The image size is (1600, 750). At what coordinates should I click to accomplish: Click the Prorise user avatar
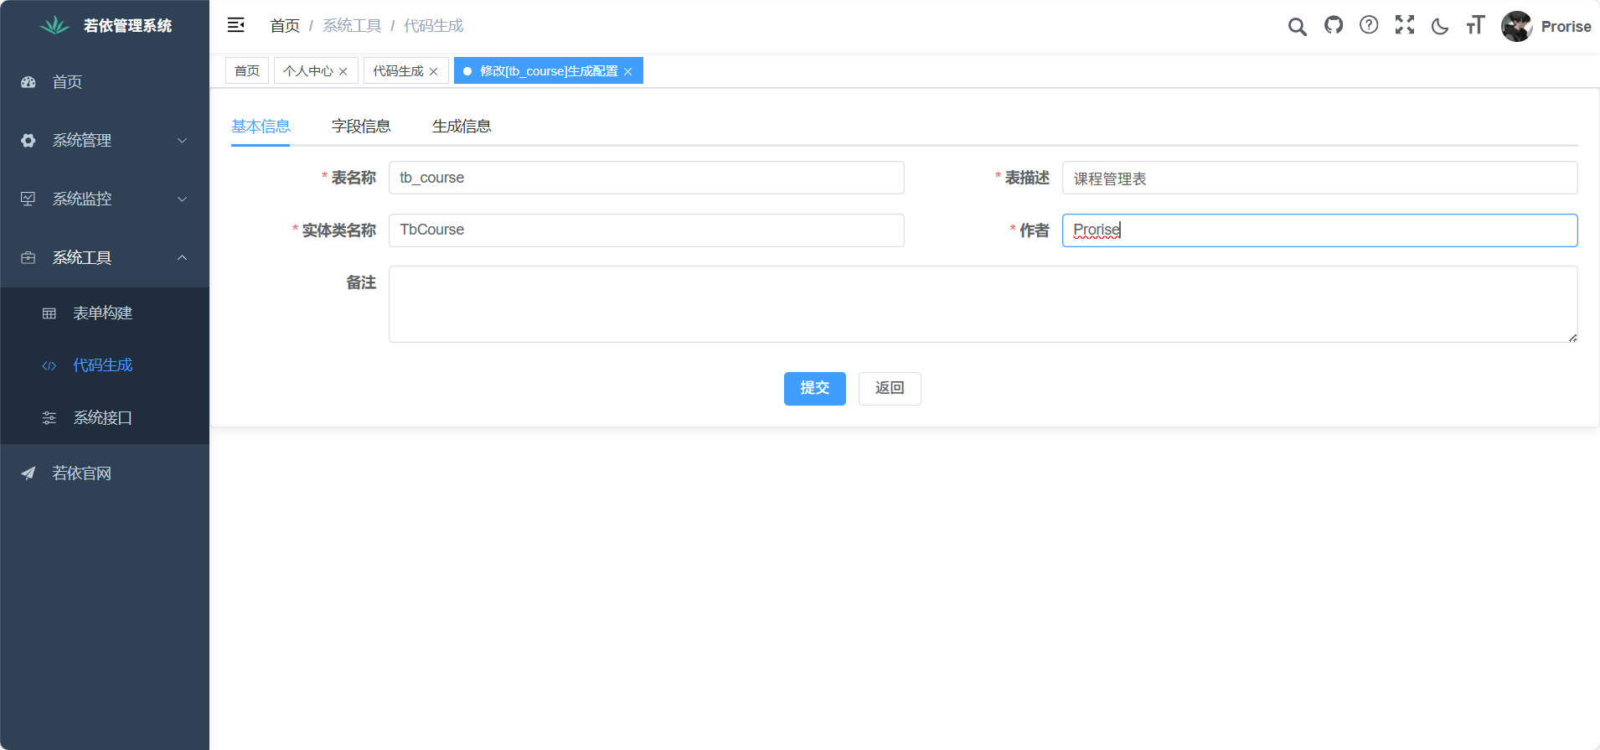1517,26
